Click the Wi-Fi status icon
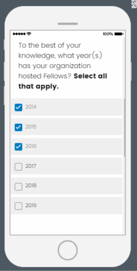Viewport: 137px width, 271px height. coord(29,34)
